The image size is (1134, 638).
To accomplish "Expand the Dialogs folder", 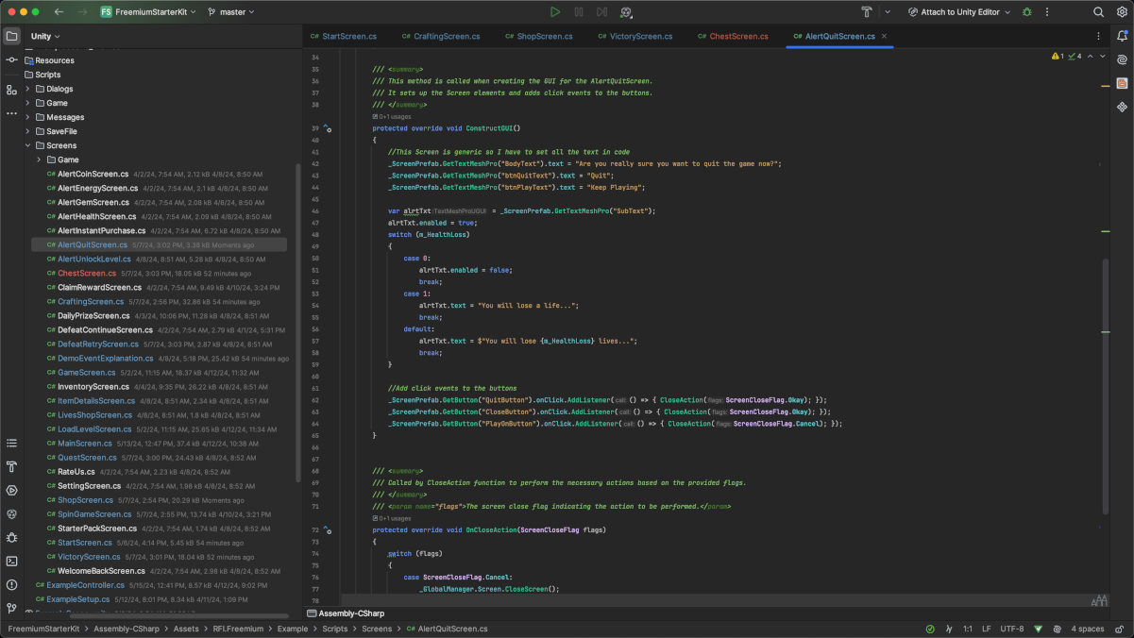I will point(27,89).
